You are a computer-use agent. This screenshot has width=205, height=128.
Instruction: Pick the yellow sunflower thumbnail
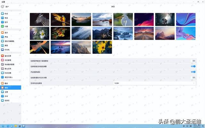(x=102, y=47)
